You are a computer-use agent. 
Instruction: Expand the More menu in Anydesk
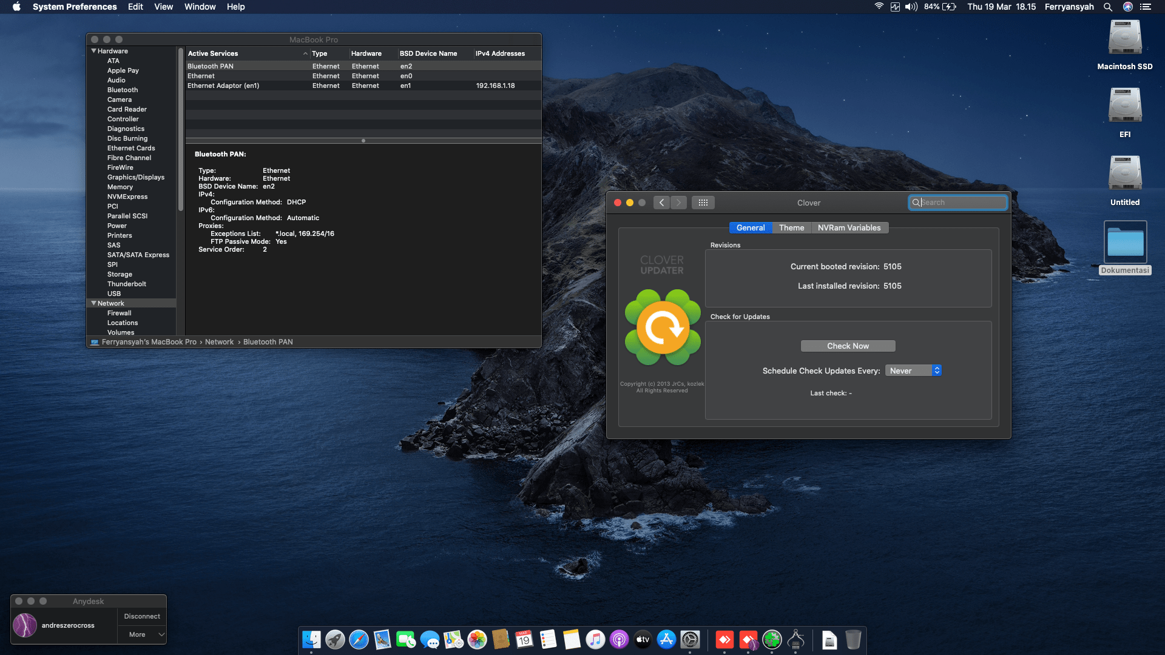pos(142,634)
